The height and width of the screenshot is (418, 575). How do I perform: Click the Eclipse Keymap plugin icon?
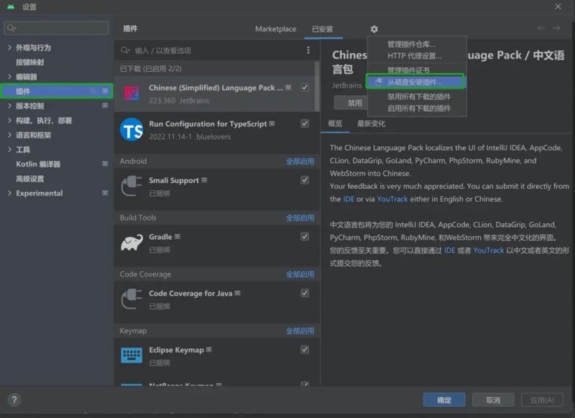[132, 354]
